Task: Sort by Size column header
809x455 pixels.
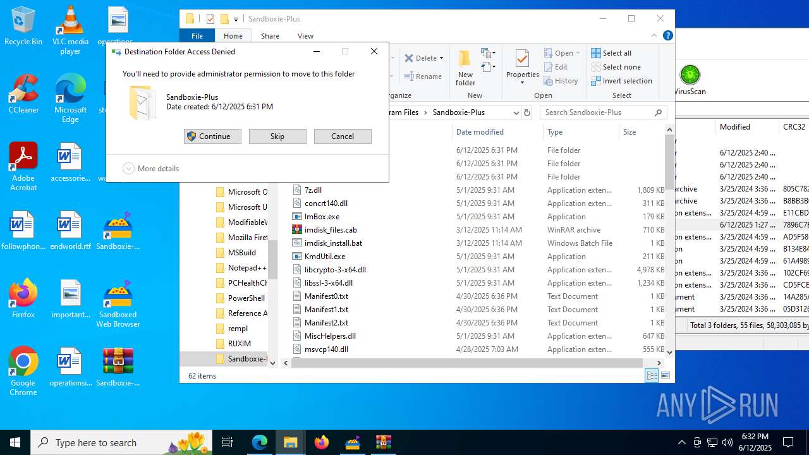Action: 642,132
